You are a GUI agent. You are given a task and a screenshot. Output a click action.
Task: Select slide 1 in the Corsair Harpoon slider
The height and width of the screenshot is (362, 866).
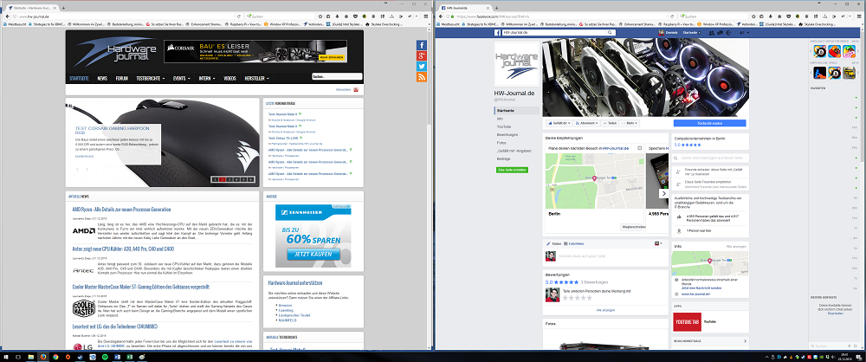coord(215,179)
